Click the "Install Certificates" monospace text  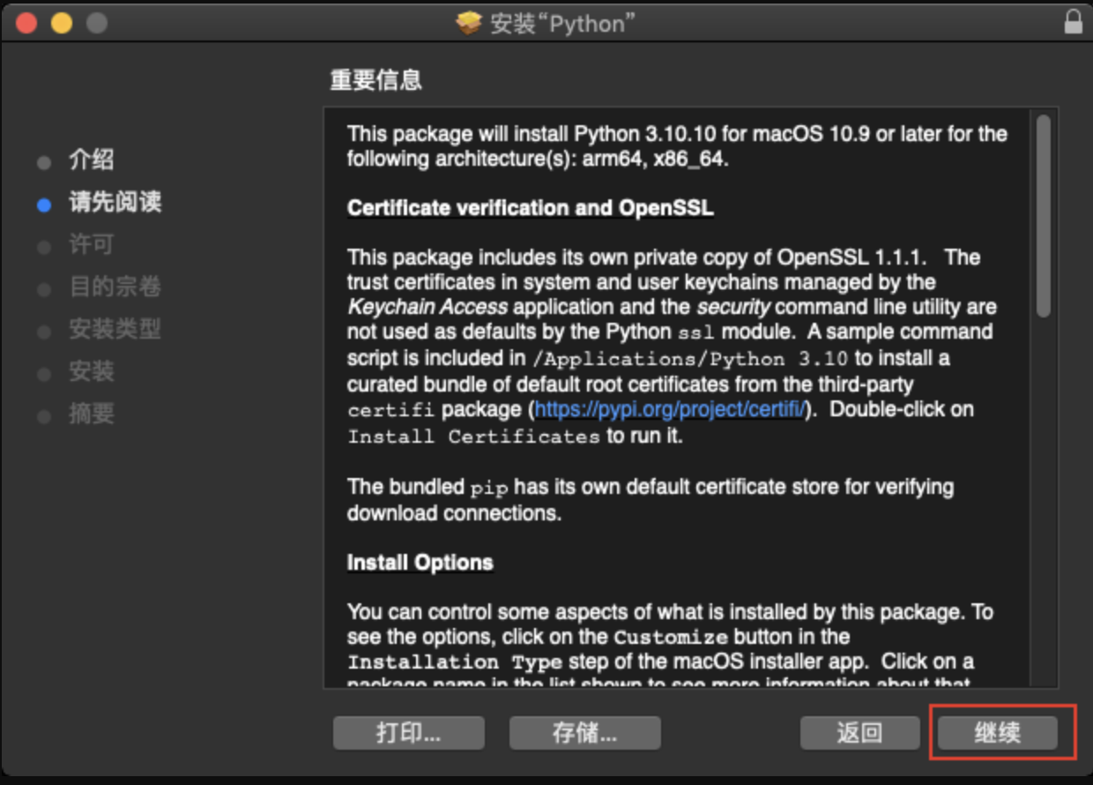(474, 436)
